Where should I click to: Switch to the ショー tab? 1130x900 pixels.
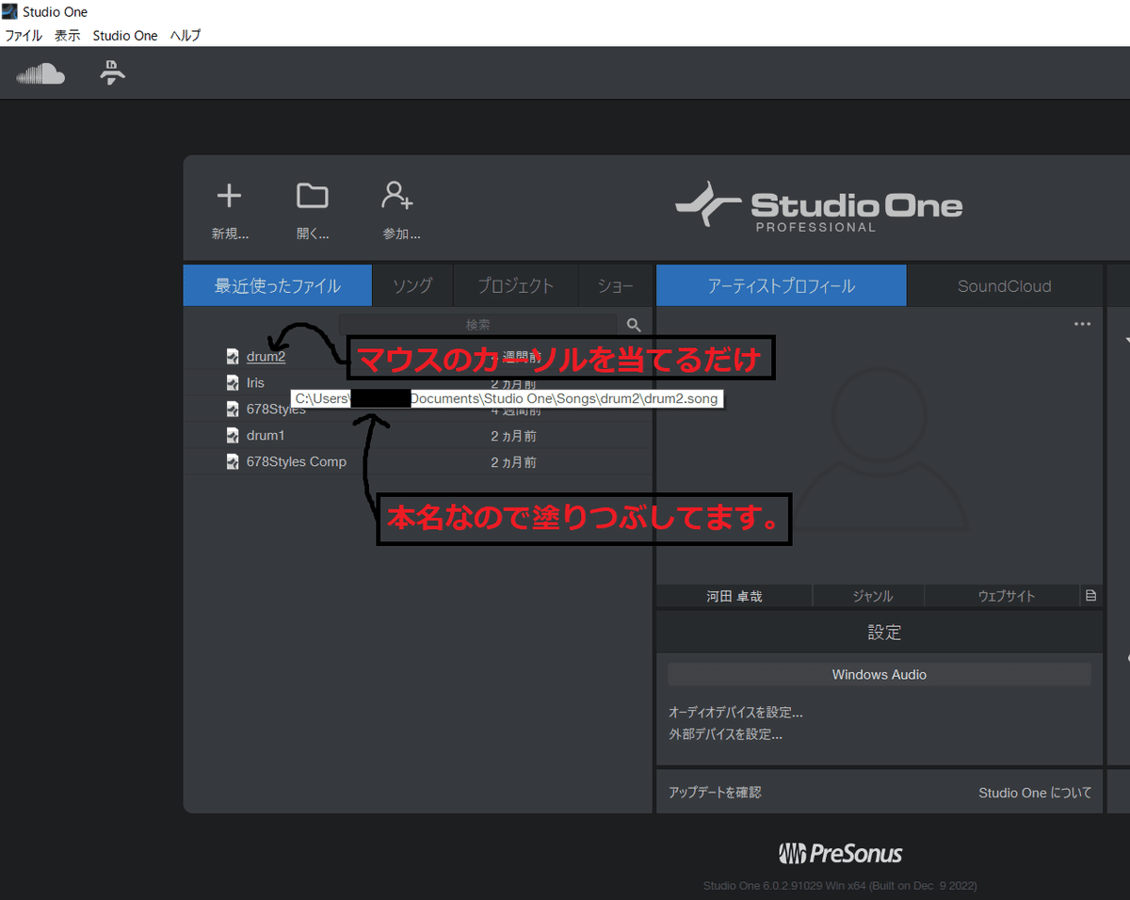pyautogui.click(x=615, y=286)
